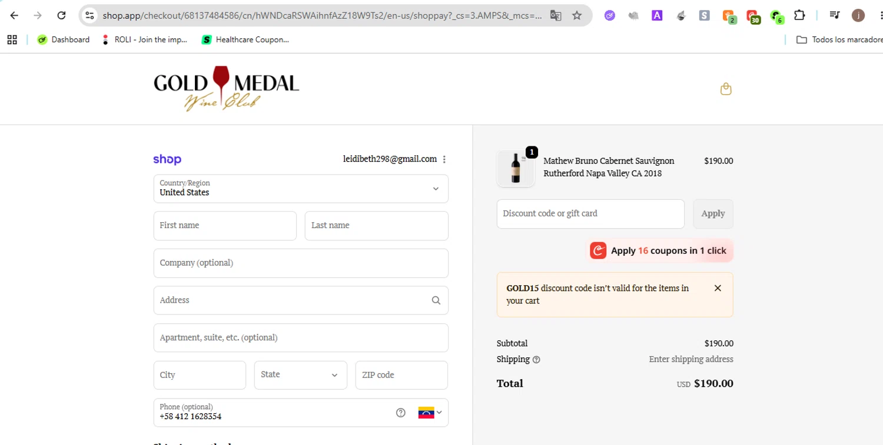The height and width of the screenshot is (445, 883).
Task: Open the Todos los marcadores folder
Action: pyautogui.click(x=839, y=39)
